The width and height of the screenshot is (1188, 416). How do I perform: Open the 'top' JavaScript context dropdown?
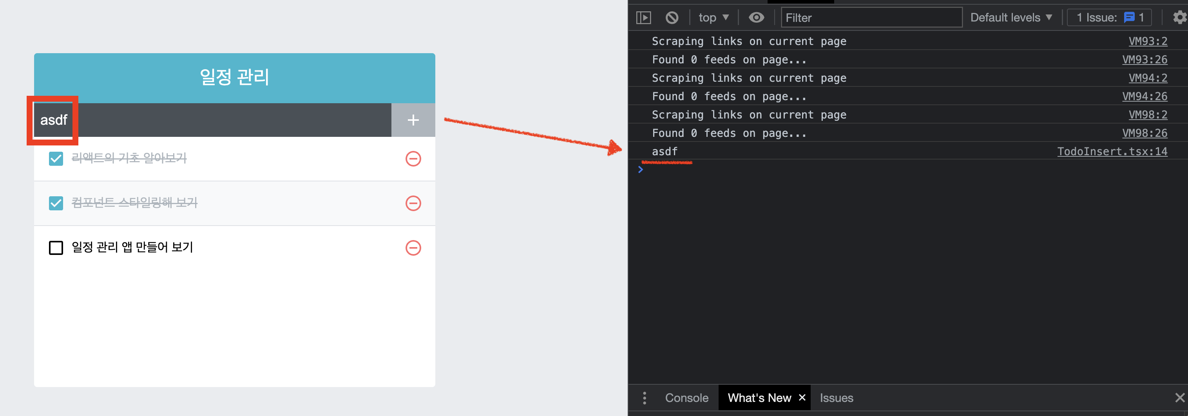coord(713,18)
